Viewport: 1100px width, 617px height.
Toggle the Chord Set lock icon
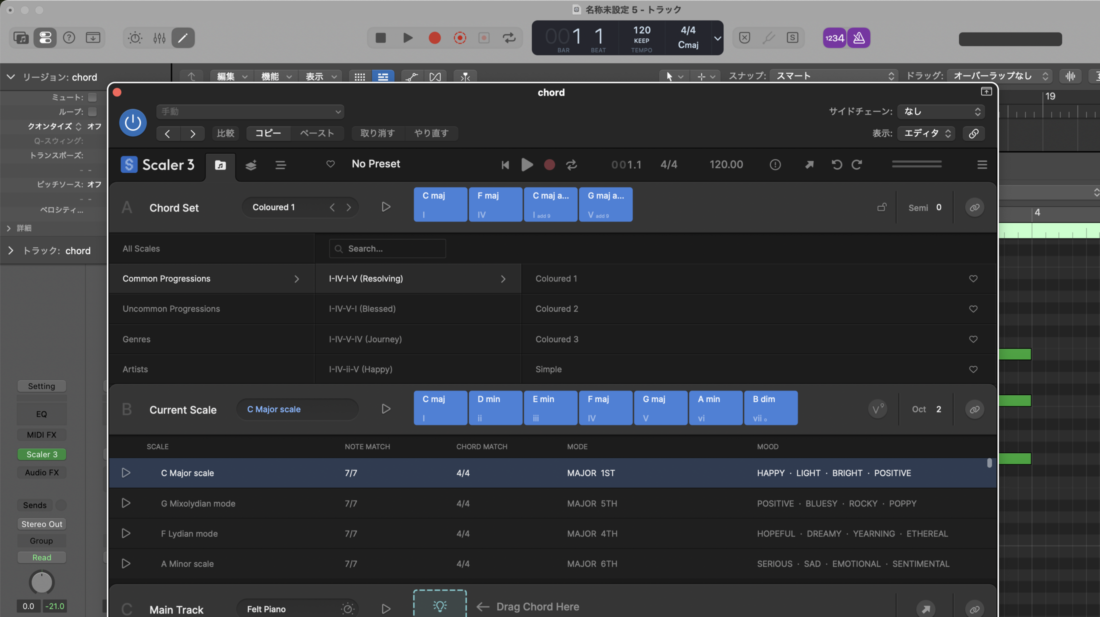(x=881, y=207)
